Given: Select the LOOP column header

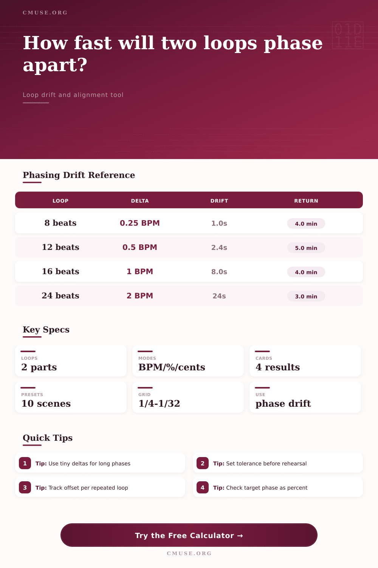Looking at the screenshot, I should point(60,201).
